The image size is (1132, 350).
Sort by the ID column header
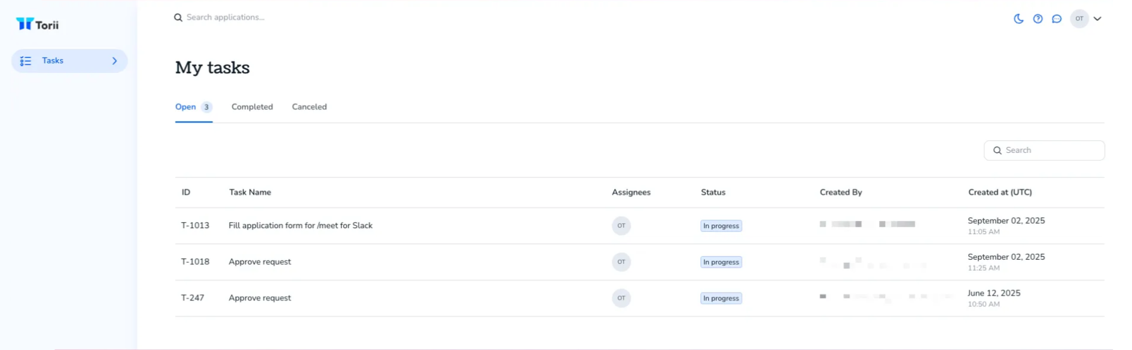click(x=186, y=192)
